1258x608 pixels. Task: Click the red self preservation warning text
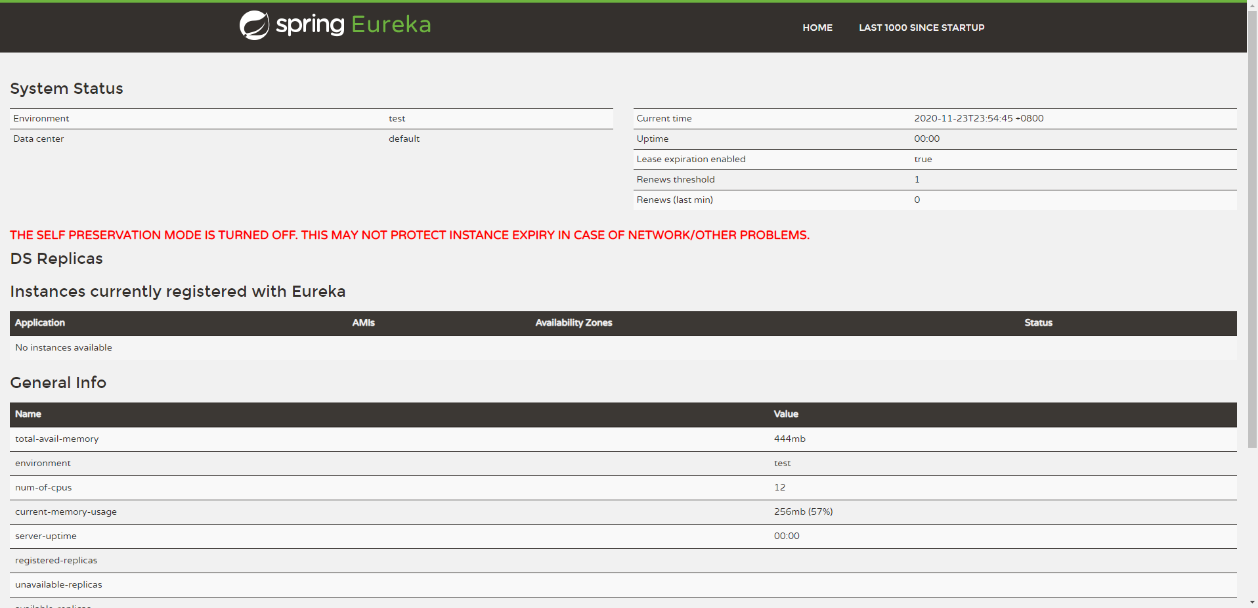(410, 235)
